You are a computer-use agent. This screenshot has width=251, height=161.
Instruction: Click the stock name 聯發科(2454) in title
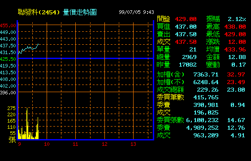(x=39, y=13)
